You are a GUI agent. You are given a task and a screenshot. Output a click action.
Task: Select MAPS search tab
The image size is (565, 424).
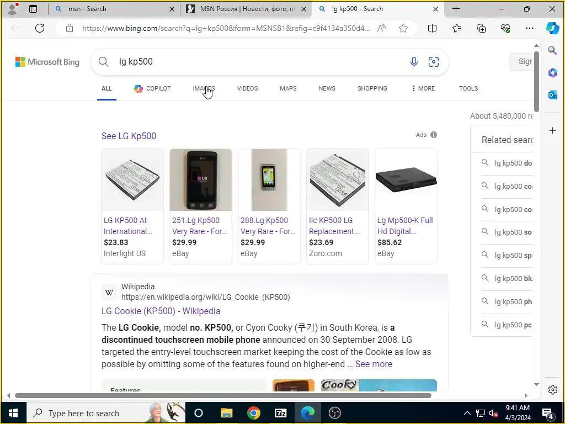288,88
